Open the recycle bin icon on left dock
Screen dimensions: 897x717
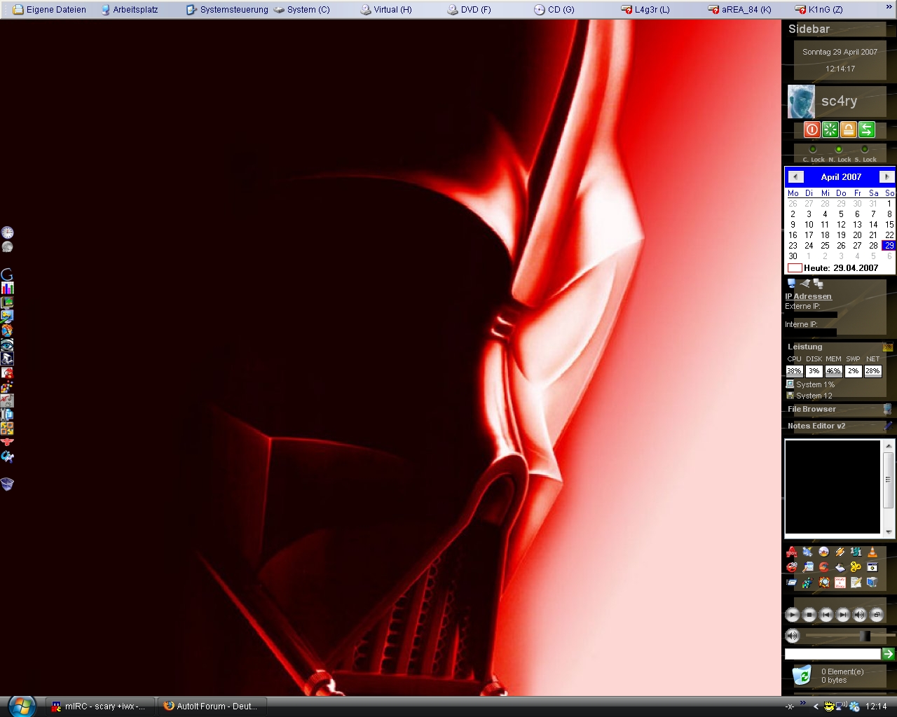point(7,484)
